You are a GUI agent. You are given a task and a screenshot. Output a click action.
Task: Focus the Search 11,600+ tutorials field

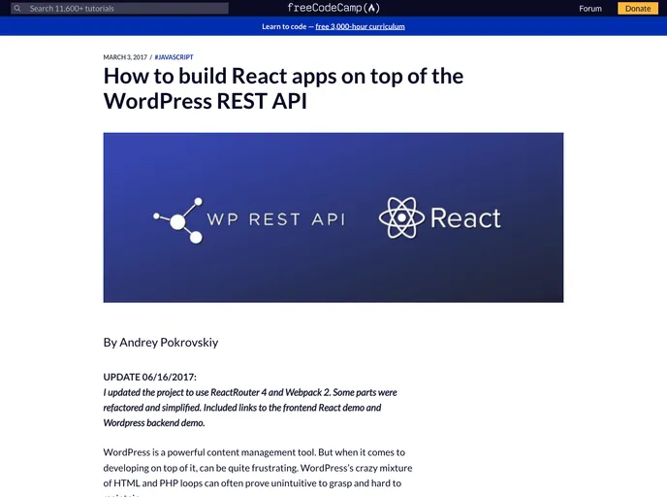click(x=119, y=8)
